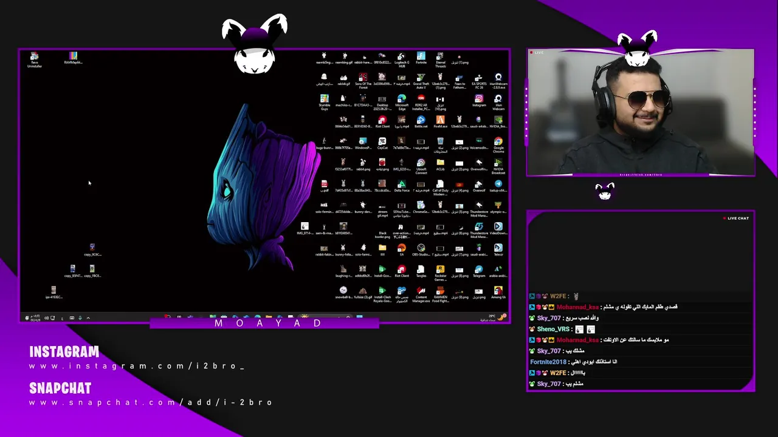This screenshot has height=437, width=778.
Task: Open the Fears to Fathom shortcut
Action: 460,81
